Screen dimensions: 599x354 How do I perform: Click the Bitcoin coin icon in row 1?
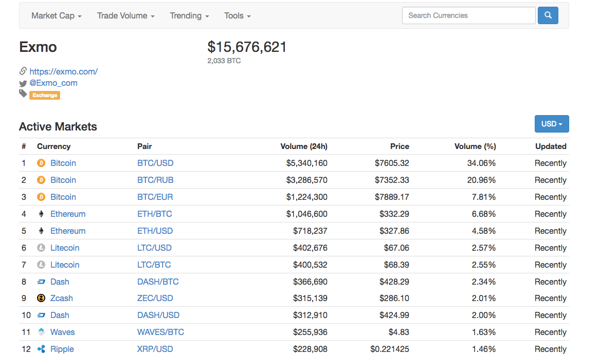(x=41, y=163)
